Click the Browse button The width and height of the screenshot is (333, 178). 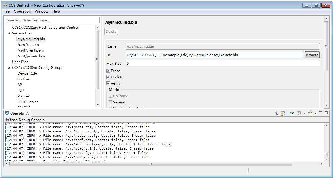tap(312, 55)
